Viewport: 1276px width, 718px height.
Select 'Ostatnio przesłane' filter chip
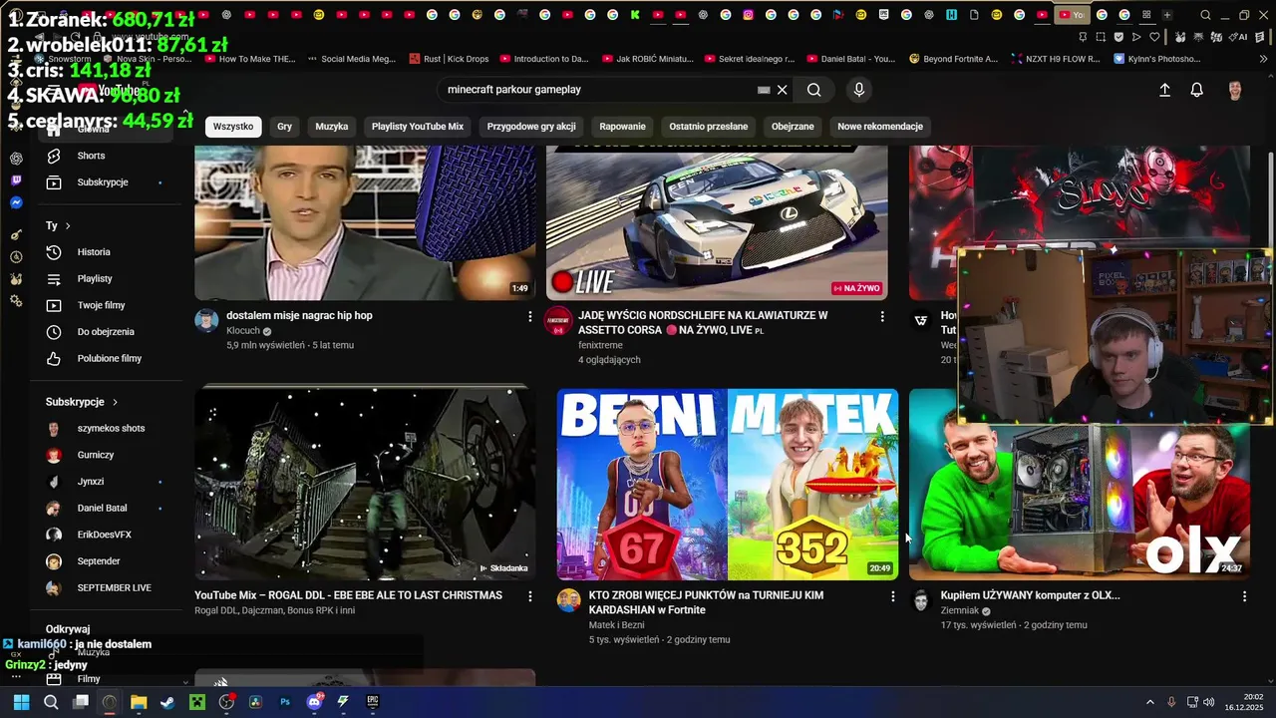[x=709, y=127]
